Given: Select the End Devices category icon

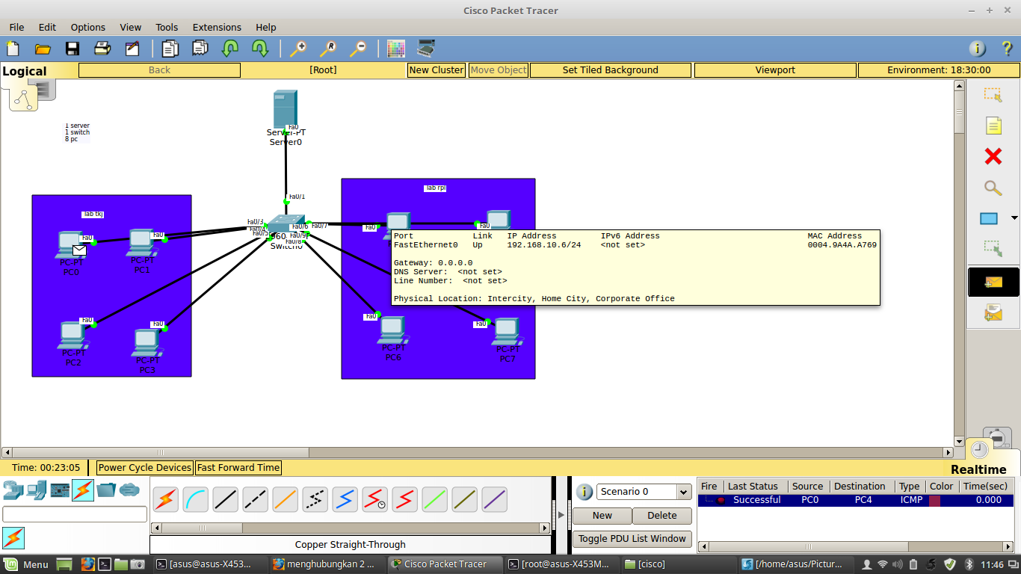Looking at the screenshot, I should pos(36,490).
